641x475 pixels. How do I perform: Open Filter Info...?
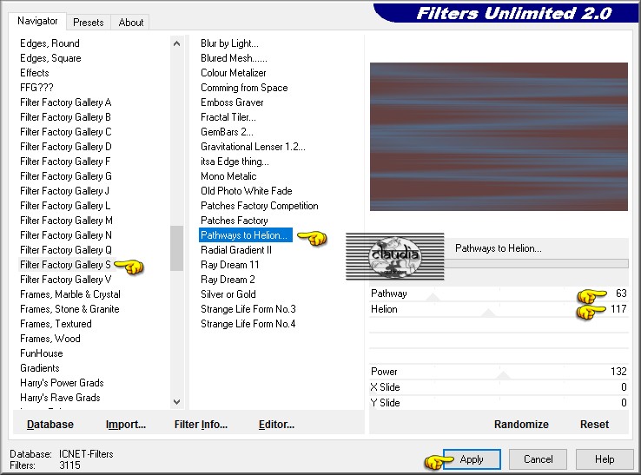[201, 425]
